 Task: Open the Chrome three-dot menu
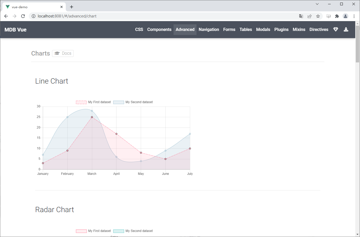(354, 16)
